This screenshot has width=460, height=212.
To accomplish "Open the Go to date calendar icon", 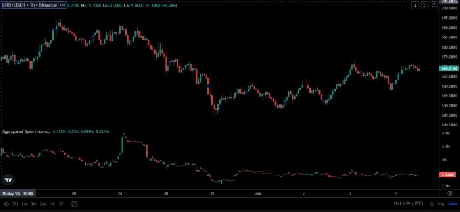I will point(74,204).
